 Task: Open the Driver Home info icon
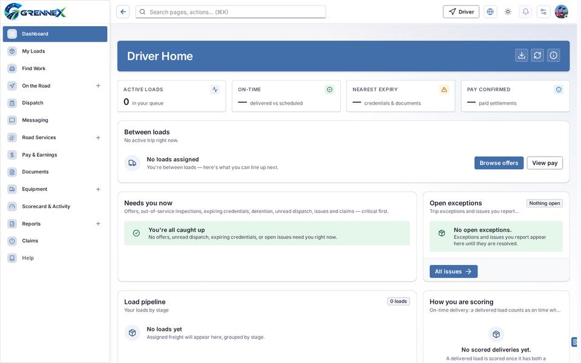click(554, 56)
